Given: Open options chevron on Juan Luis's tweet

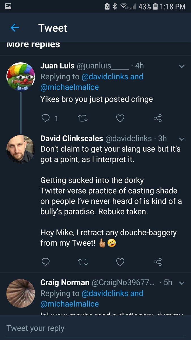Looking at the screenshot, I should click(182, 67).
